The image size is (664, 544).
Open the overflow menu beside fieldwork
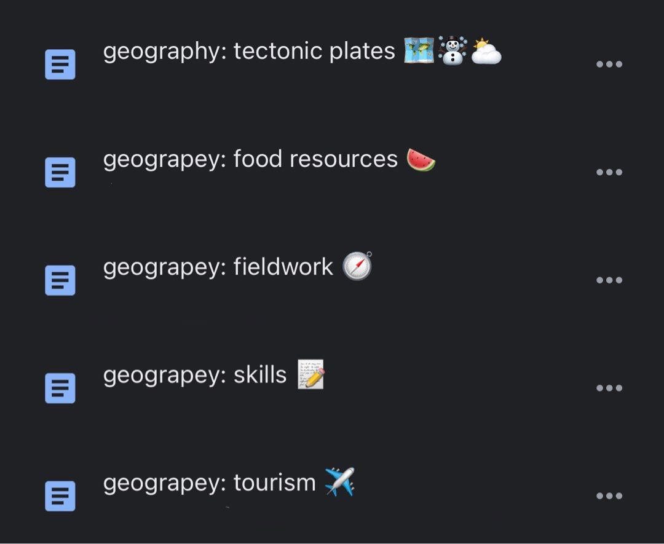[x=609, y=280]
